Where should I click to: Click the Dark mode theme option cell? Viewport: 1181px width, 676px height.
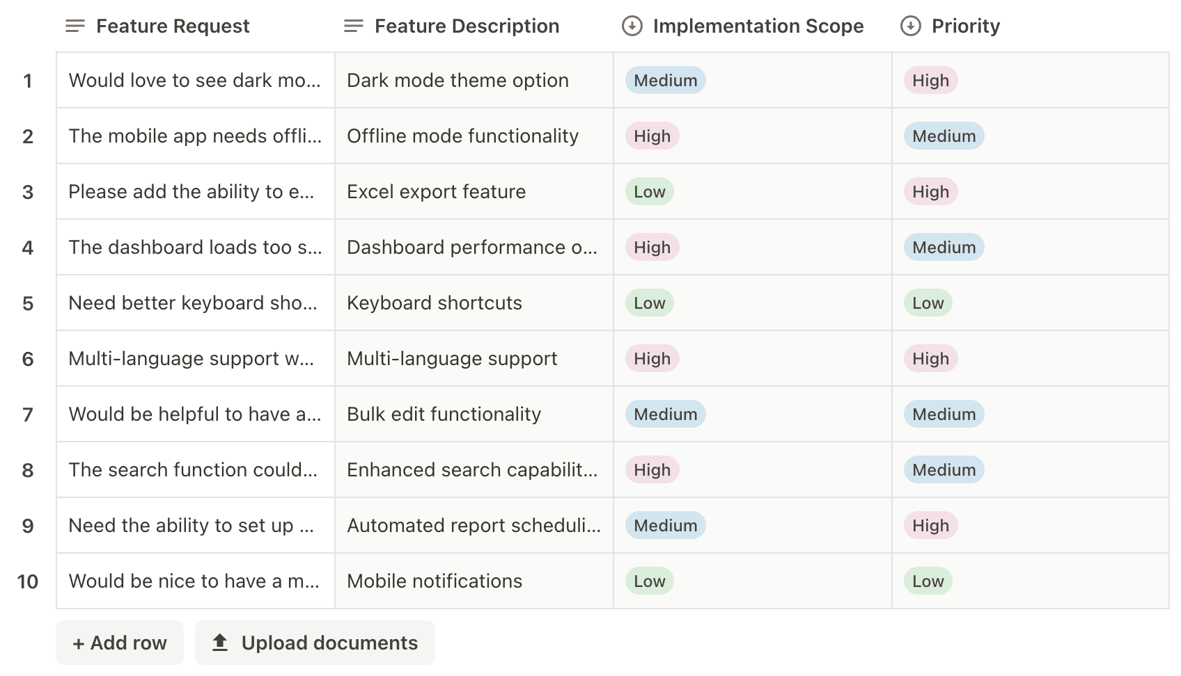(457, 80)
